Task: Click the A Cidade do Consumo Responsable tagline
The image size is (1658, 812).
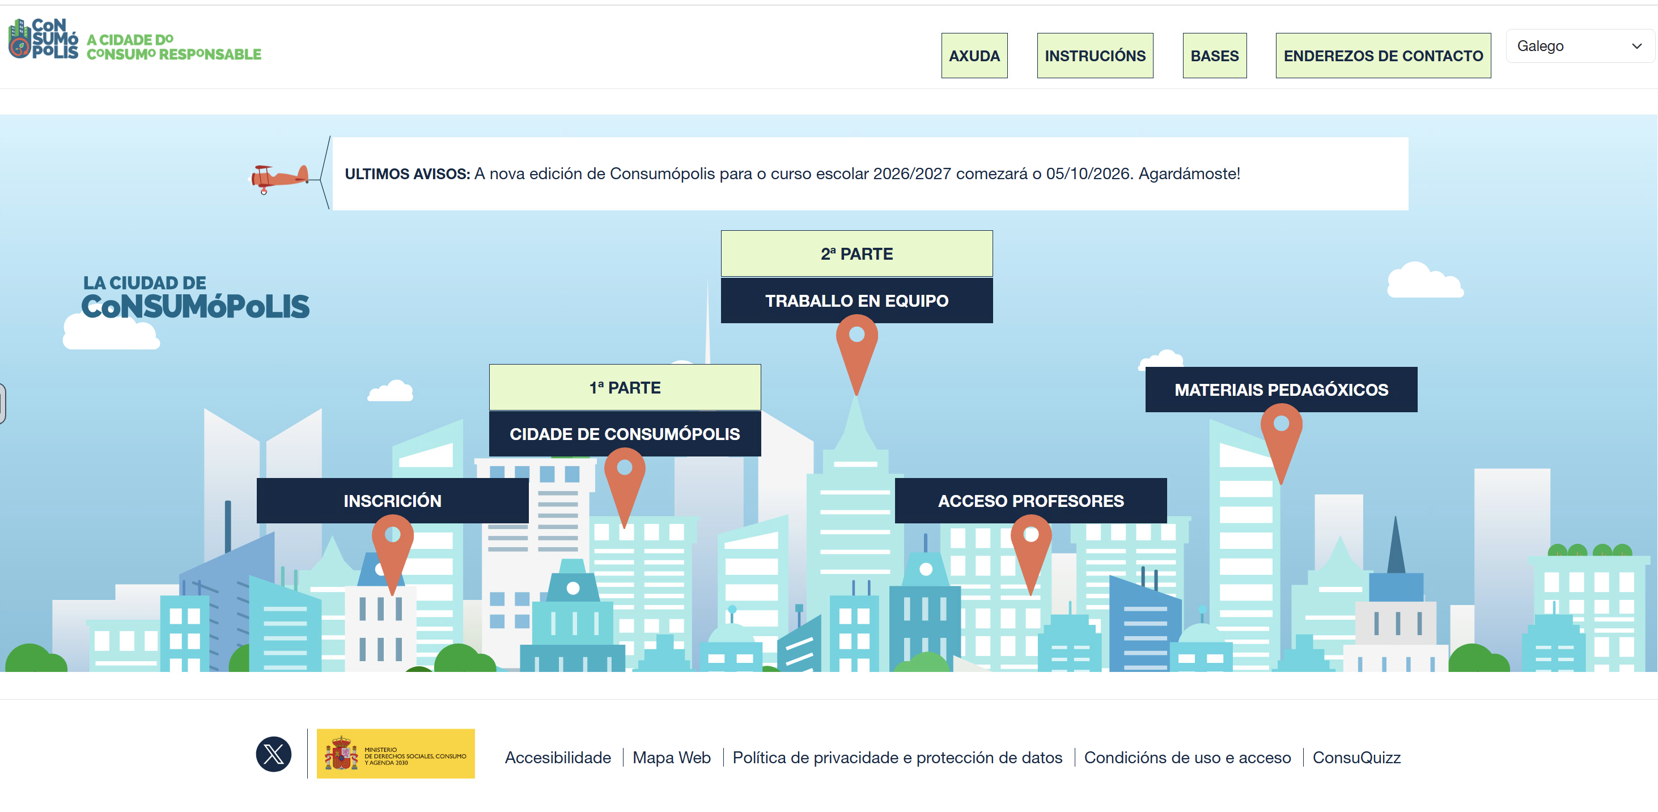Action: tap(174, 47)
